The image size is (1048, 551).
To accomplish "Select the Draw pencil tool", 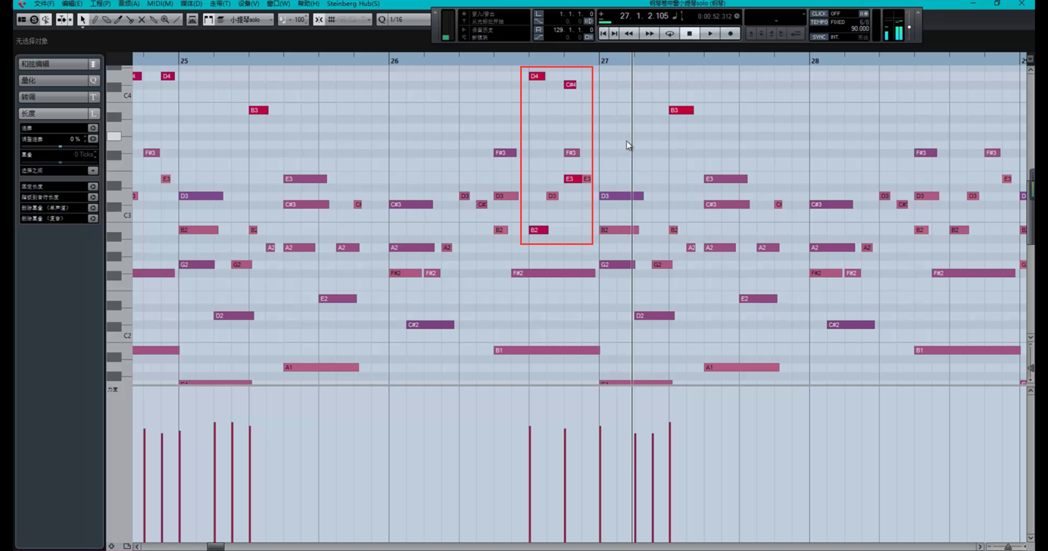I will (94, 20).
